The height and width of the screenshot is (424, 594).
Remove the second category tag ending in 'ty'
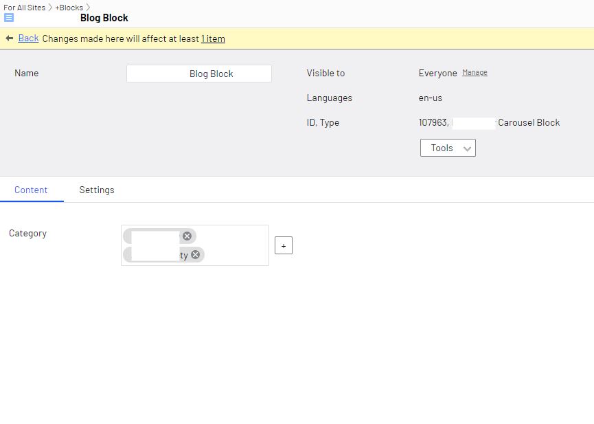[195, 255]
